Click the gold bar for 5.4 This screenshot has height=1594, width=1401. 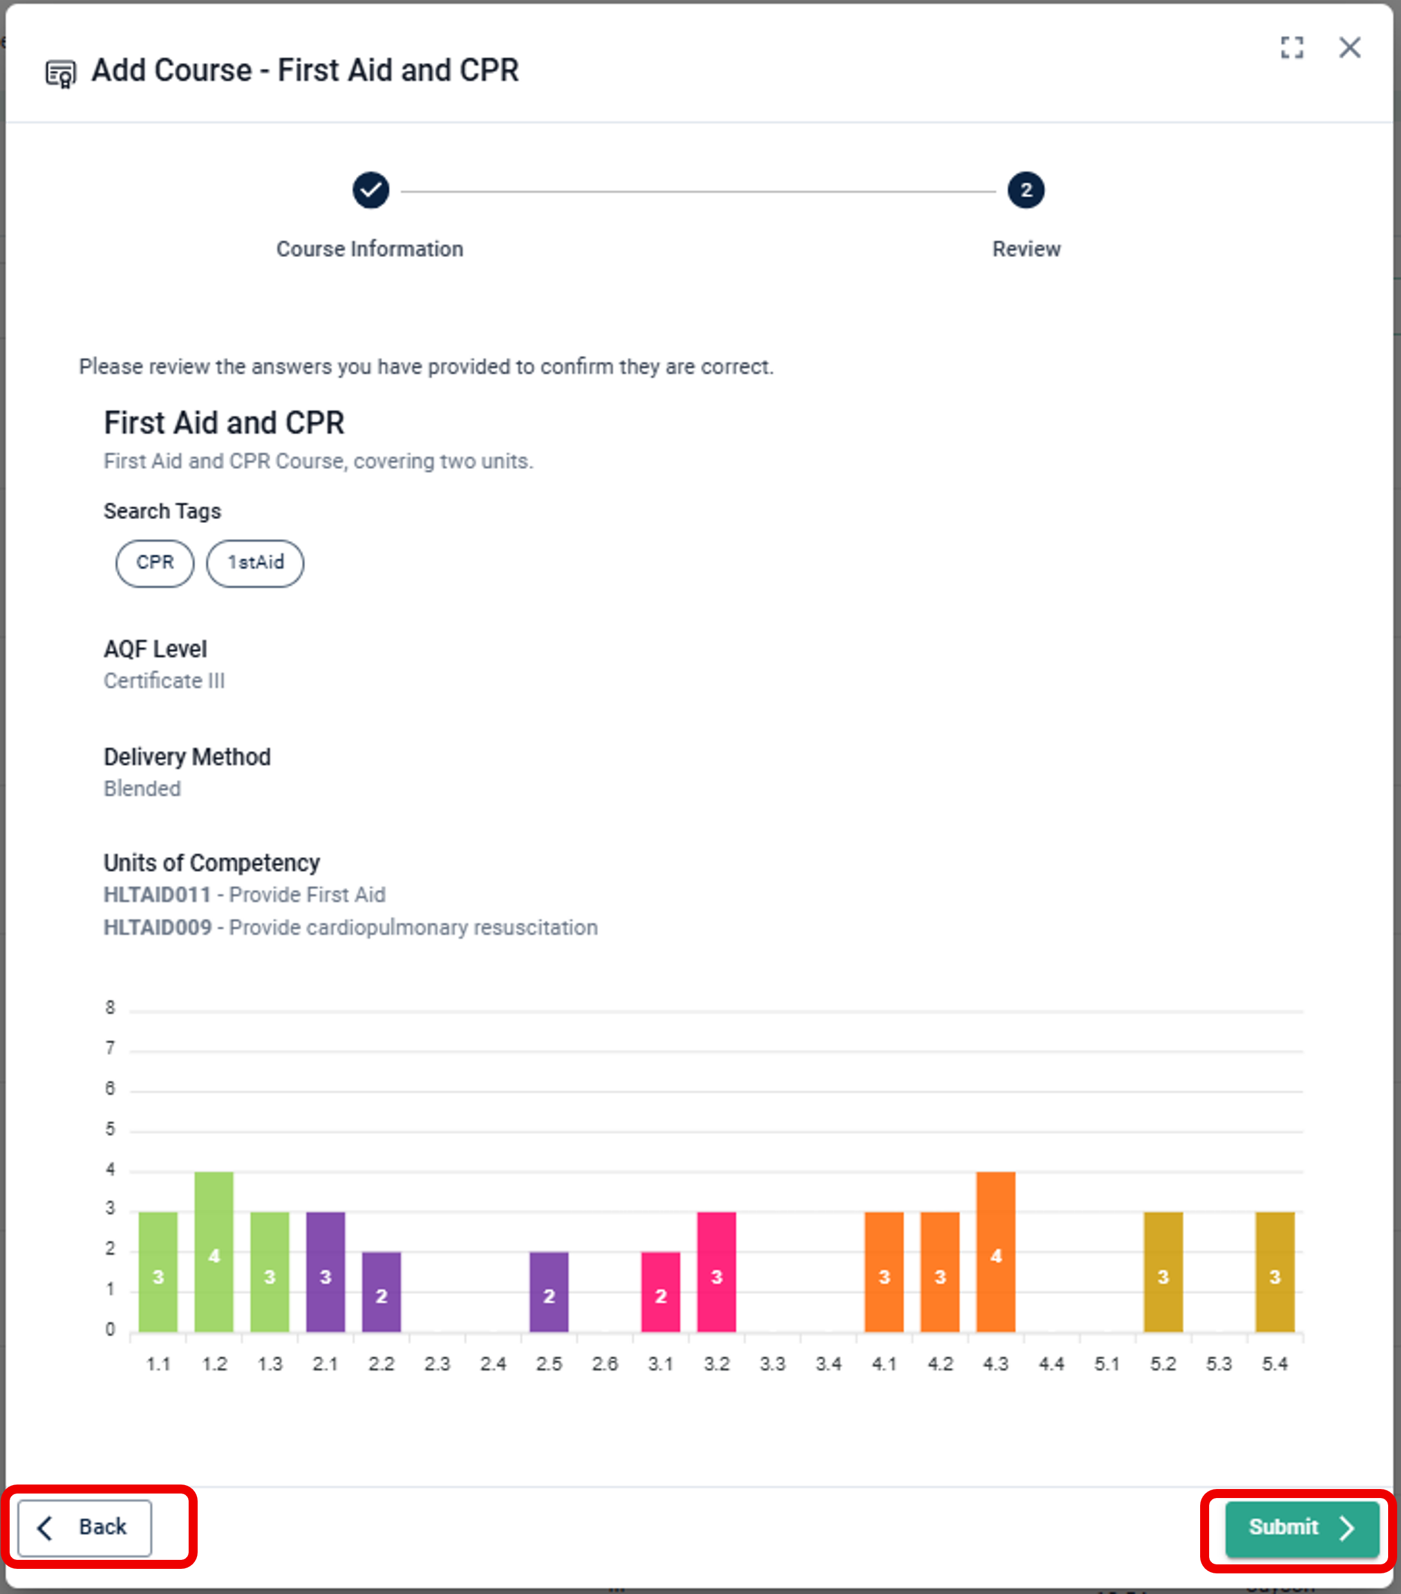pos(1274,1271)
